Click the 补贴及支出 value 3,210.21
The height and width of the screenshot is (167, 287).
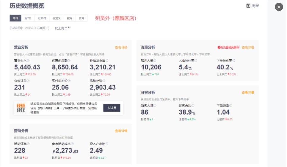point(103,67)
